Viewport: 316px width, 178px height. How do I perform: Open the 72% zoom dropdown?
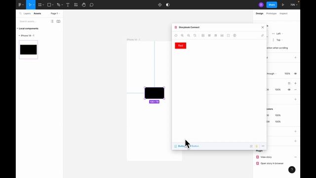[294, 4]
